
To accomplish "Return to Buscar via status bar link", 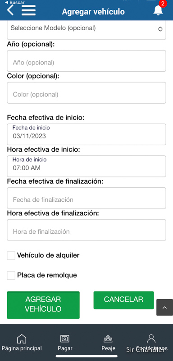I will [x=15, y=2].
